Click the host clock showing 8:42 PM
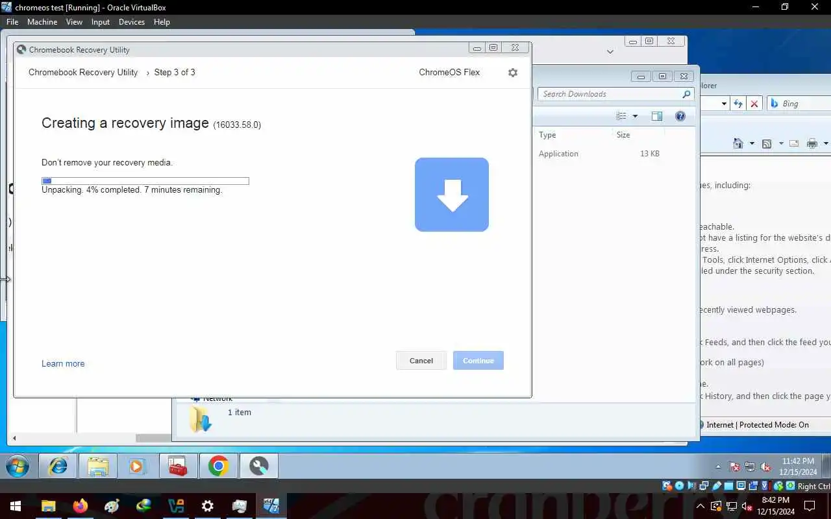Screen dimensions: 831x519 [x=776, y=506]
